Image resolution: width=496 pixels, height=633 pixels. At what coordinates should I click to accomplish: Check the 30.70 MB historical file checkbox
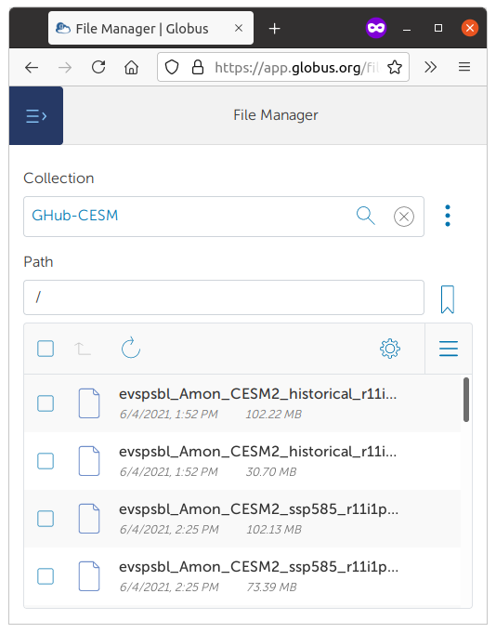coord(46,461)
